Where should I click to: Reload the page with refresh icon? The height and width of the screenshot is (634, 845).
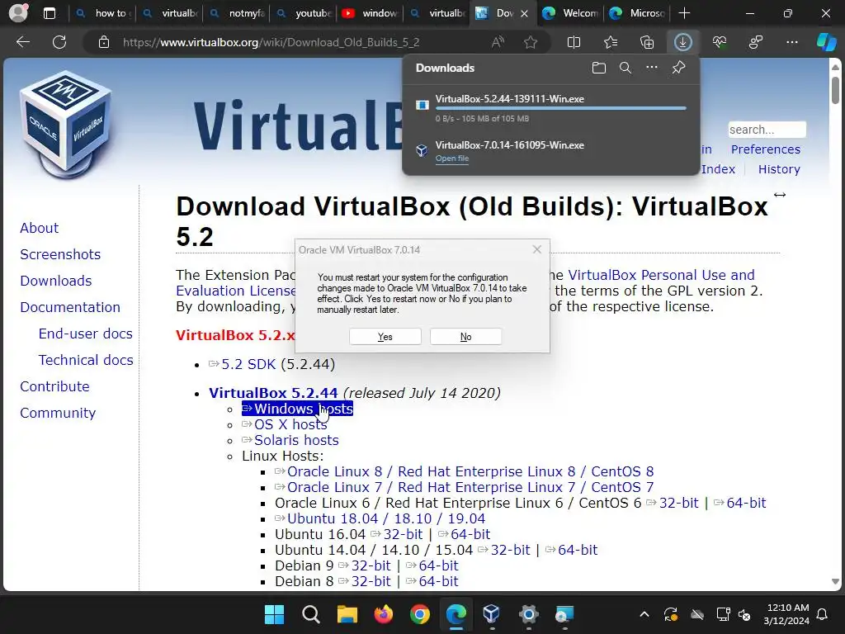59,42
